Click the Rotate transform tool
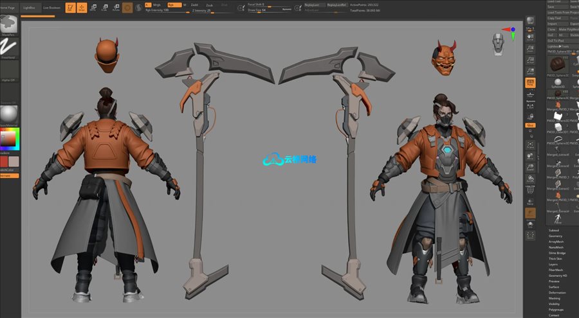579x318 pixels. point(116,8)
